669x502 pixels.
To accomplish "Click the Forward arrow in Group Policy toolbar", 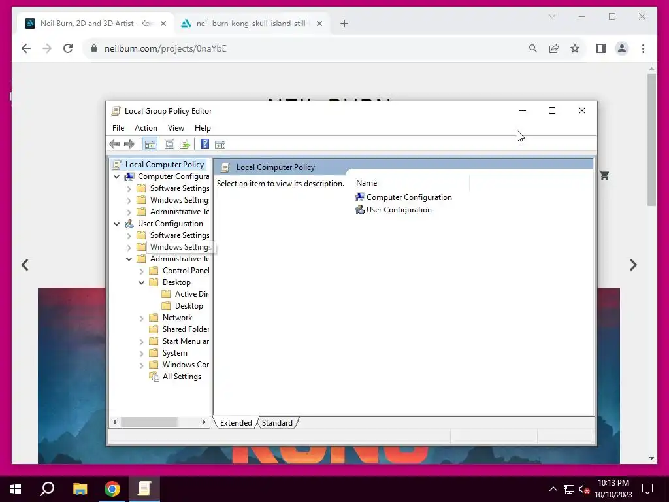I will coord(129,144).
